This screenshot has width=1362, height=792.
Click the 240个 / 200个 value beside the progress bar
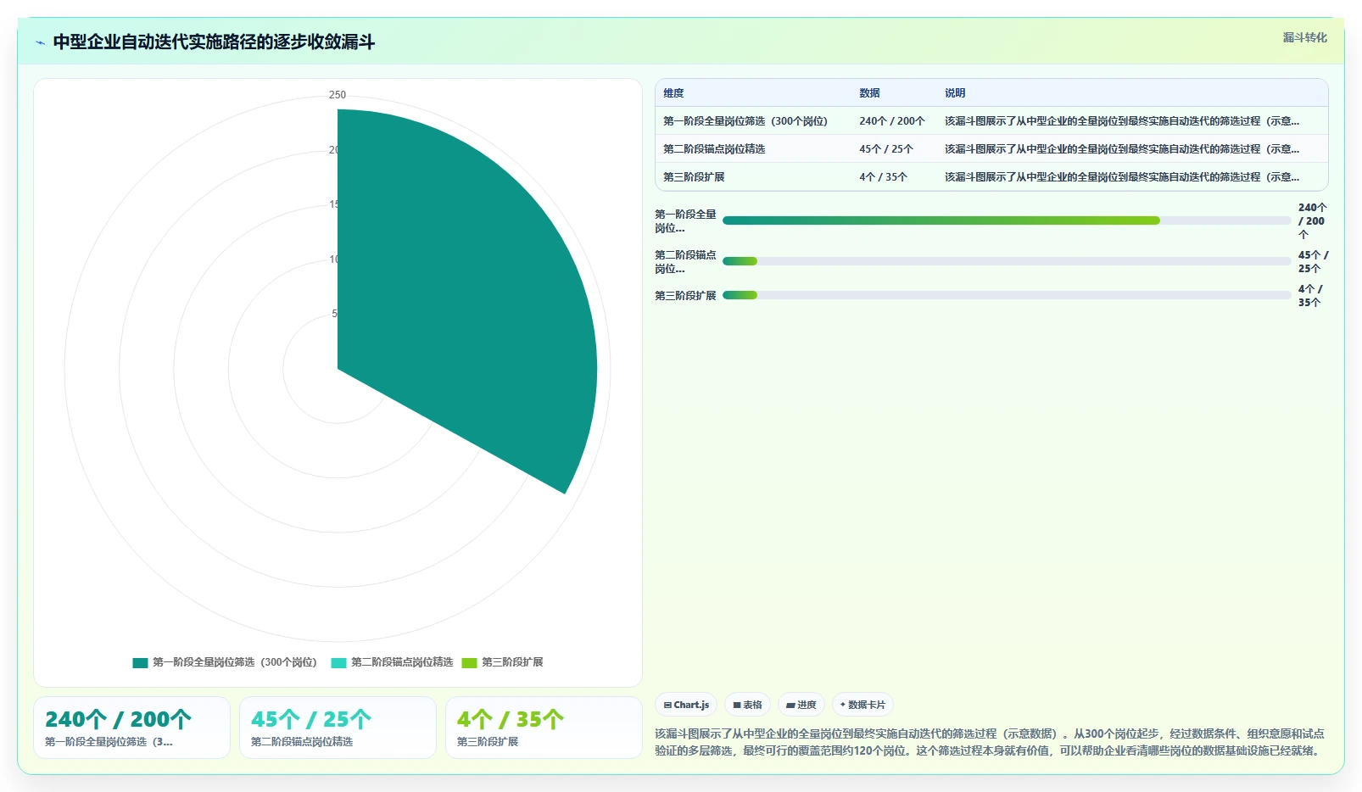(x=1313, y=221)
